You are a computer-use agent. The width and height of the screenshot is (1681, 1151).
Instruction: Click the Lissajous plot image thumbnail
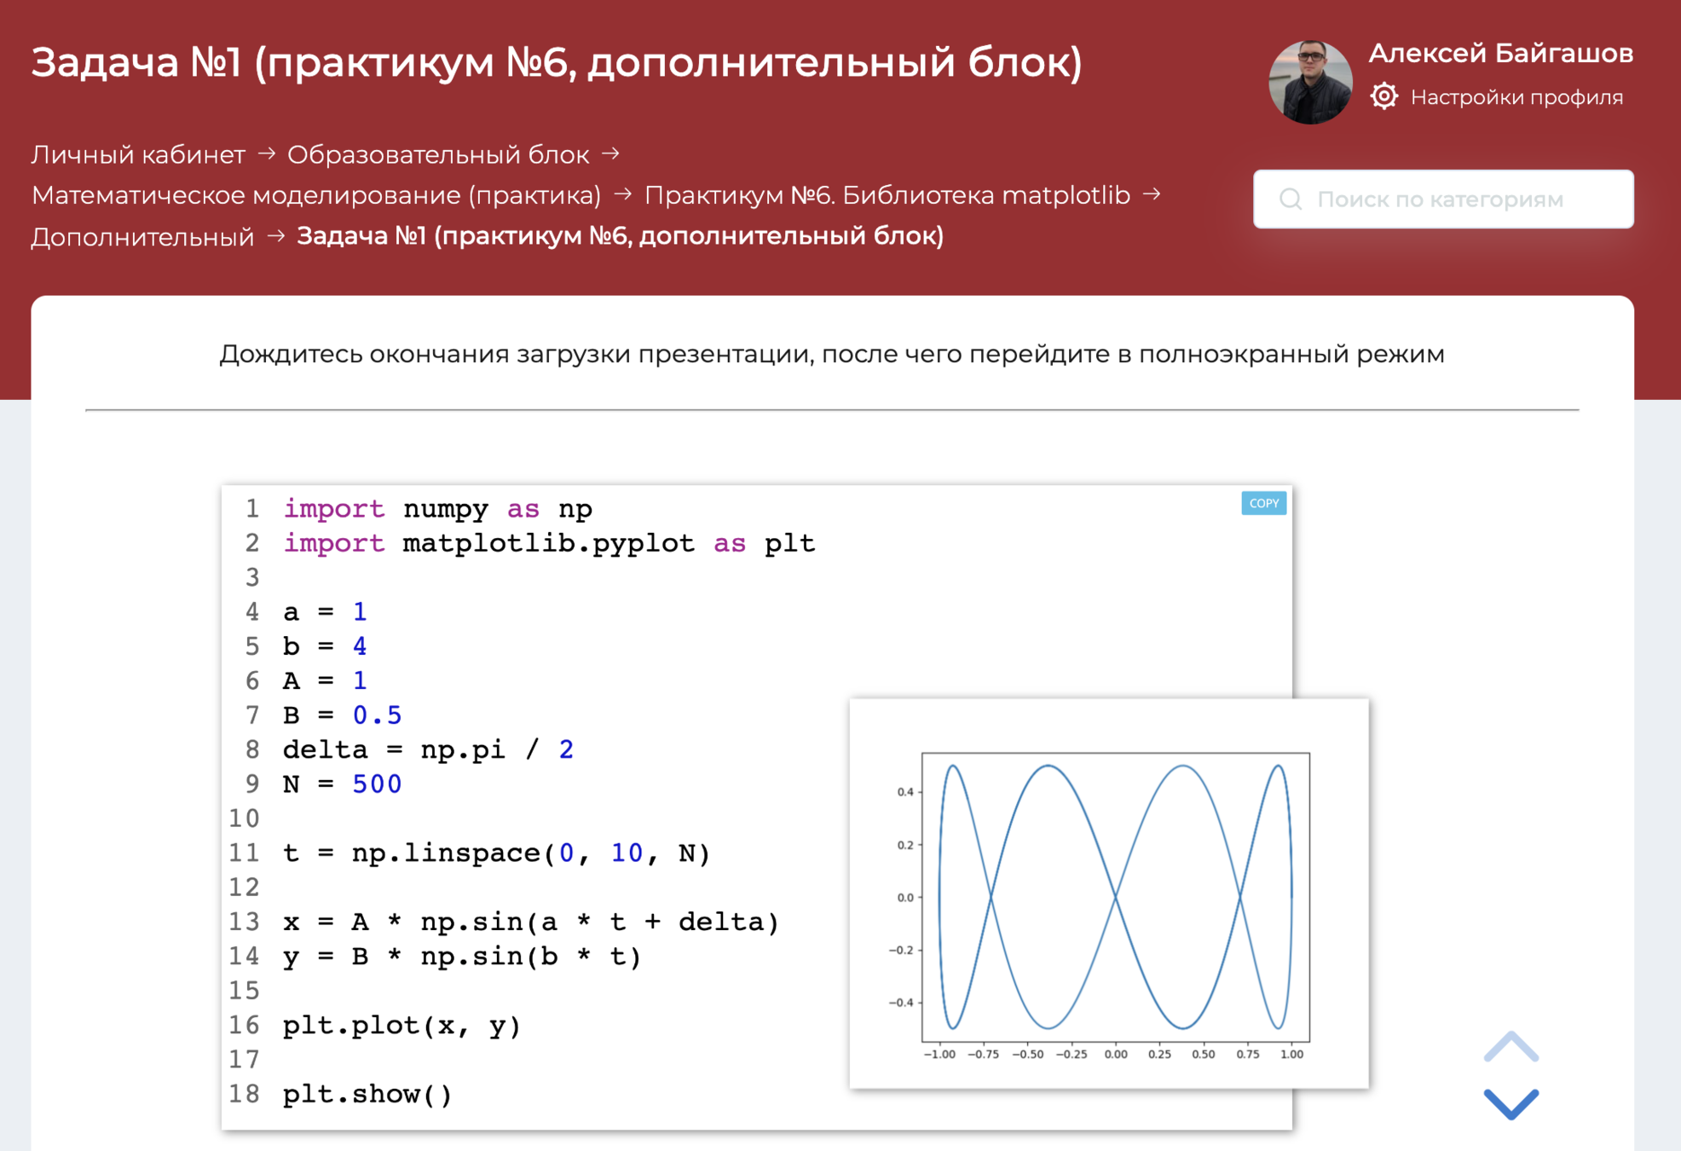click(x=1108, y=893)
